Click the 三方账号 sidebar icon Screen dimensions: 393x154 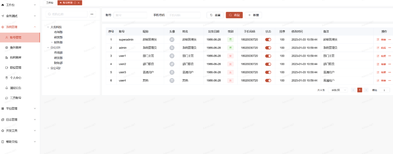tap(7, 98)
